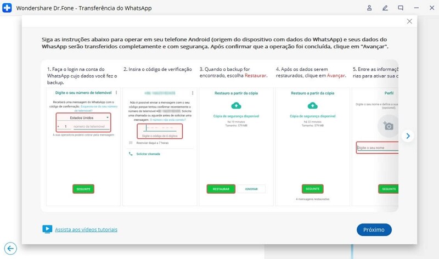
Task: Click the three-dot menu in step 1 image
Action: click(x=116, y=93)
